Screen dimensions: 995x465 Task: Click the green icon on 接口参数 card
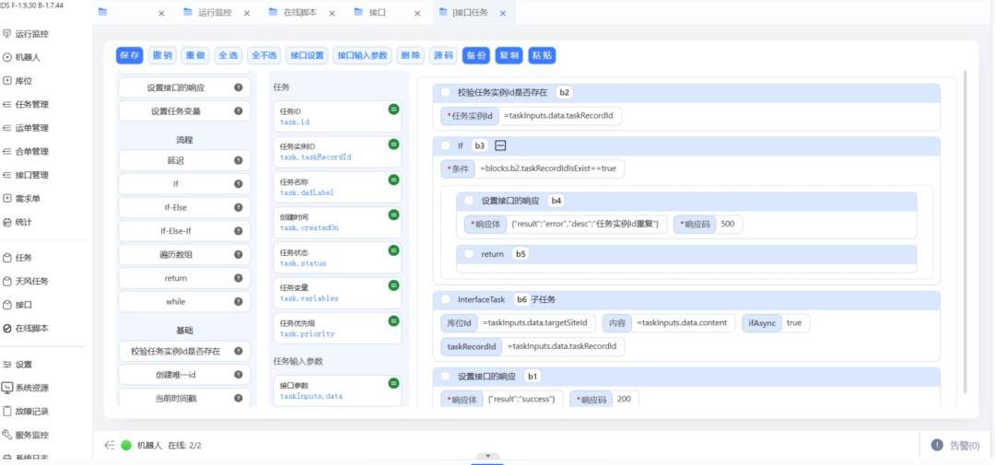click(x=393, y=383)
